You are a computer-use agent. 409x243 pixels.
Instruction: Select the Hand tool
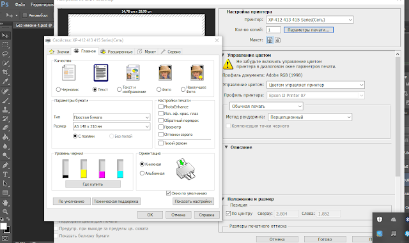click(x=5, y=202)
